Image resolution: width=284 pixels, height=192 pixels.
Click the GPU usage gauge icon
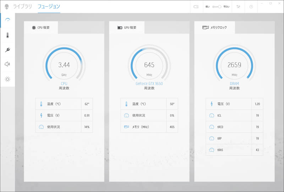(126, 115)
